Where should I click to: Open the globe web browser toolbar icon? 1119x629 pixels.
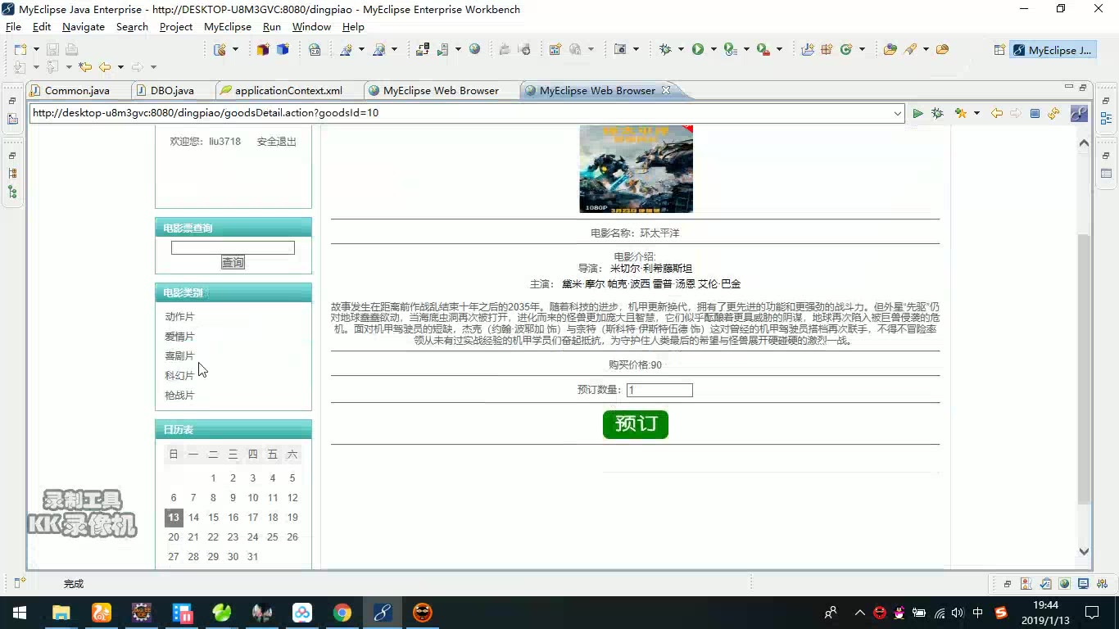coord(475,50)
